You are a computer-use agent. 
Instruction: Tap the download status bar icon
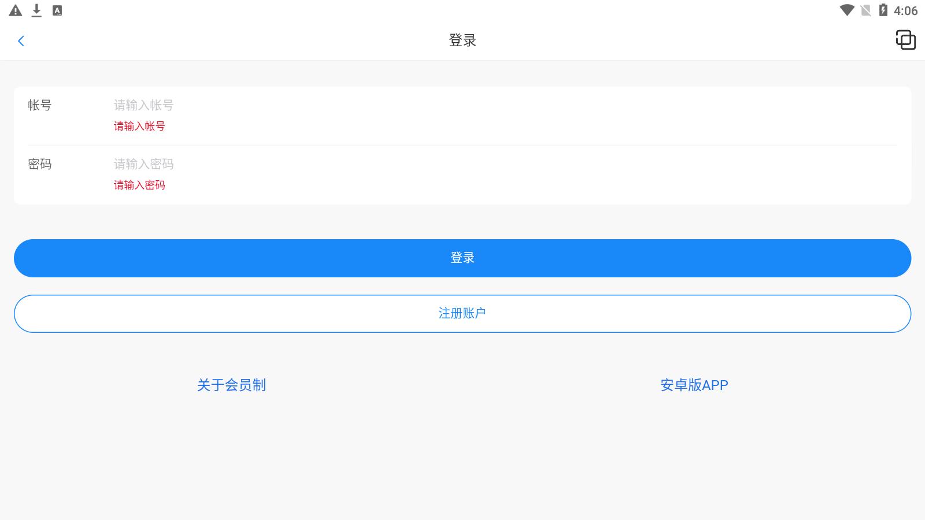(x=36, y=10)
